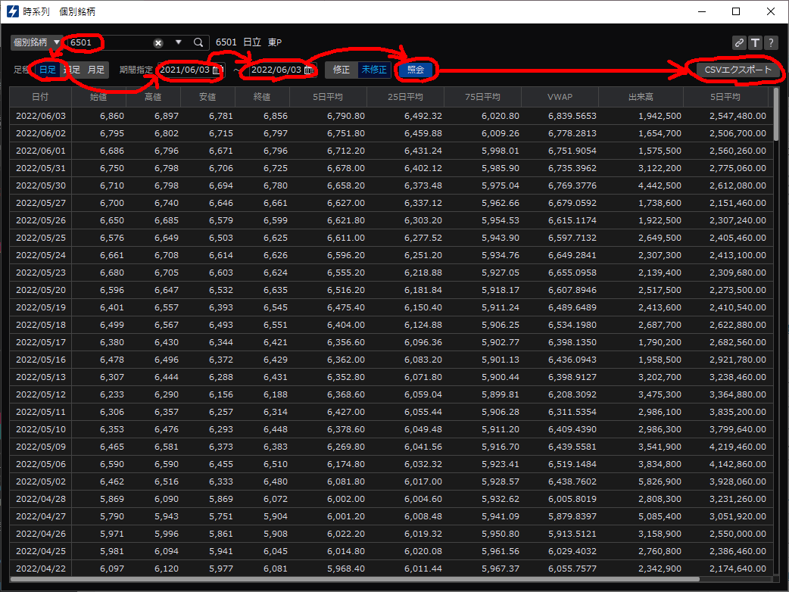Open the end date calendar icon

[307, 70]
